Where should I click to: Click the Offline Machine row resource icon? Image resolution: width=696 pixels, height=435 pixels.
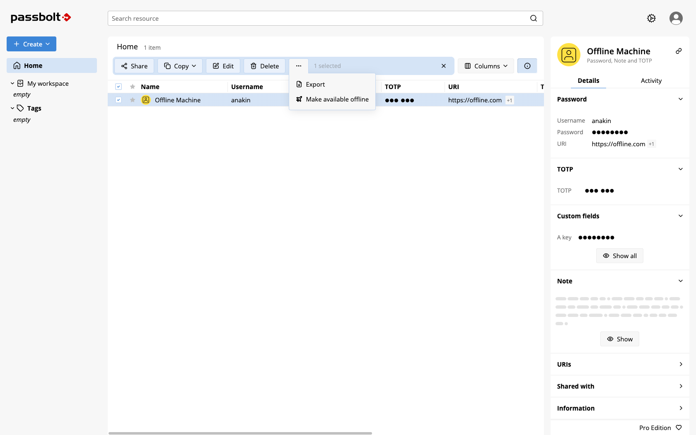pyautogui.click(x=146, y=100)
